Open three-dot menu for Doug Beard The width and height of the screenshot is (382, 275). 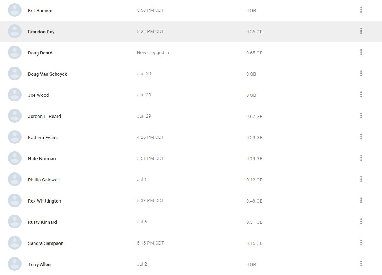(361, 52)
